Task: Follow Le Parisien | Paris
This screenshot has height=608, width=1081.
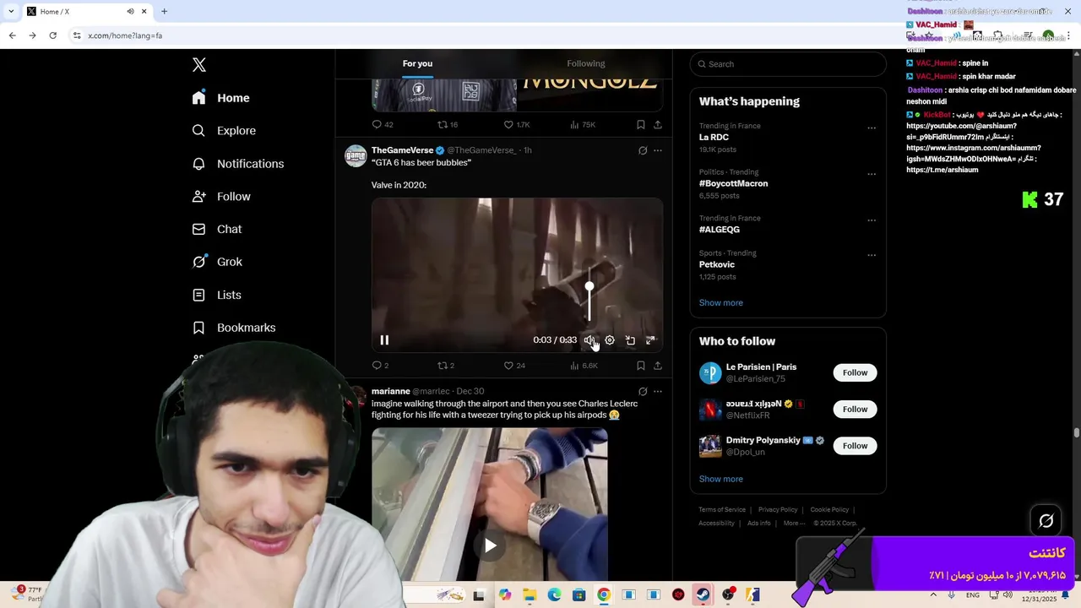Action: tap(855, 372)
